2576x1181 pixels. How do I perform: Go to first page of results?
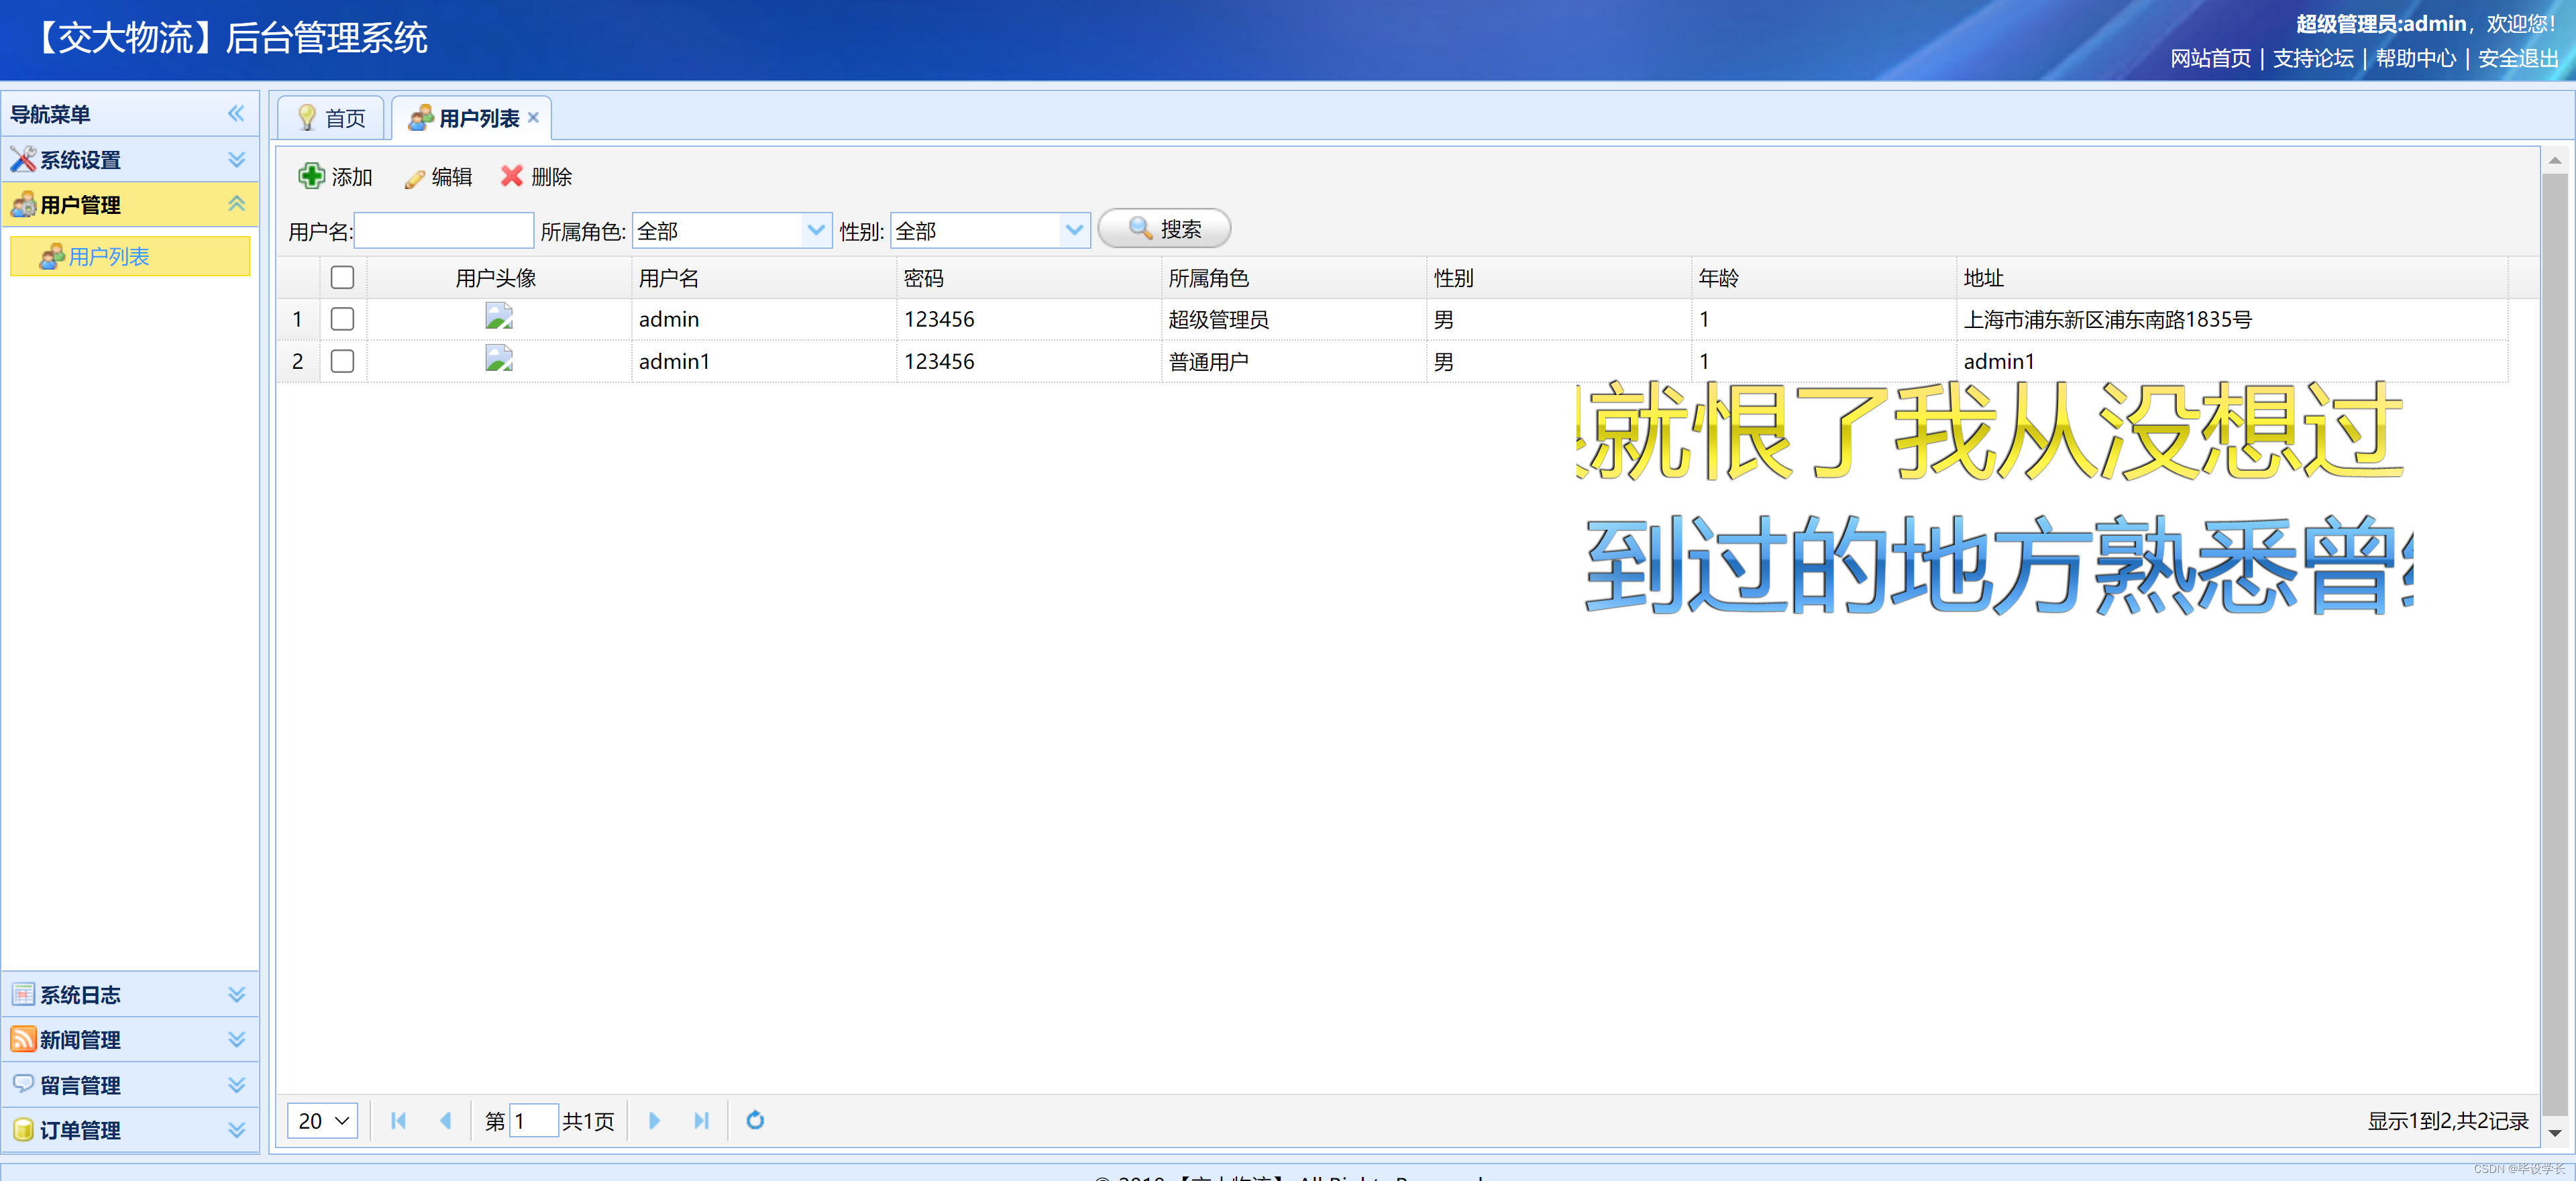tap(398, 1121)
